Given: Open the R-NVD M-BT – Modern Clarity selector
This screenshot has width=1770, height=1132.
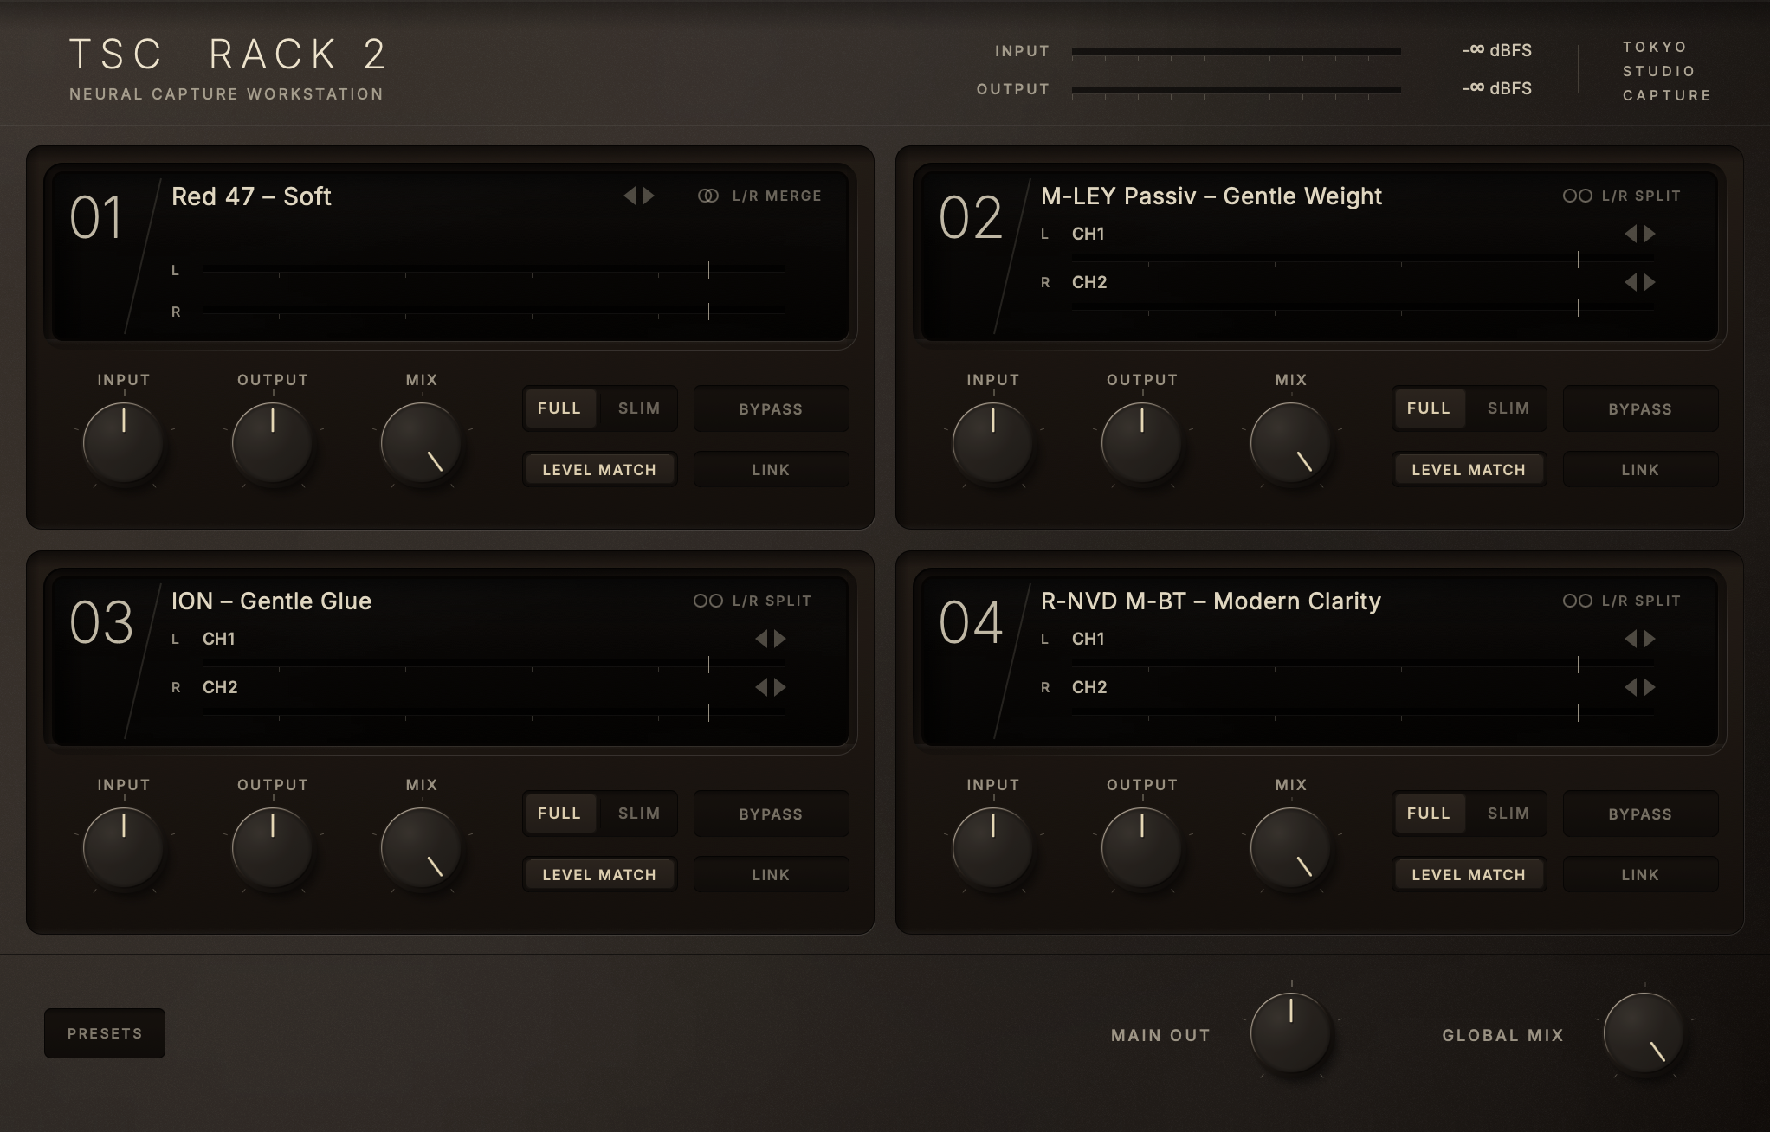Looking at the screenshot, I should click(1211, 601).
